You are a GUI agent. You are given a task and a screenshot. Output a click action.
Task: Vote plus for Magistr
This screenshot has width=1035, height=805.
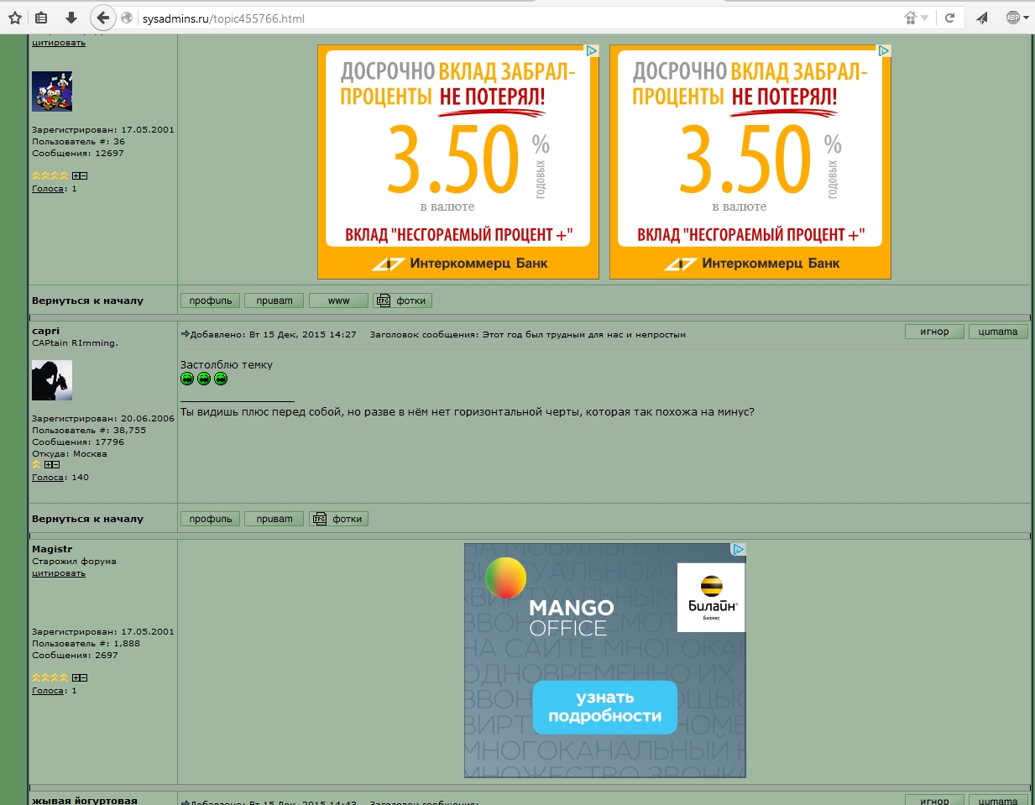tap(76, 677)
